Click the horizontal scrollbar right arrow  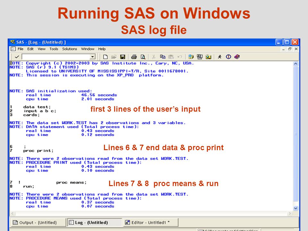pos(289,213)
